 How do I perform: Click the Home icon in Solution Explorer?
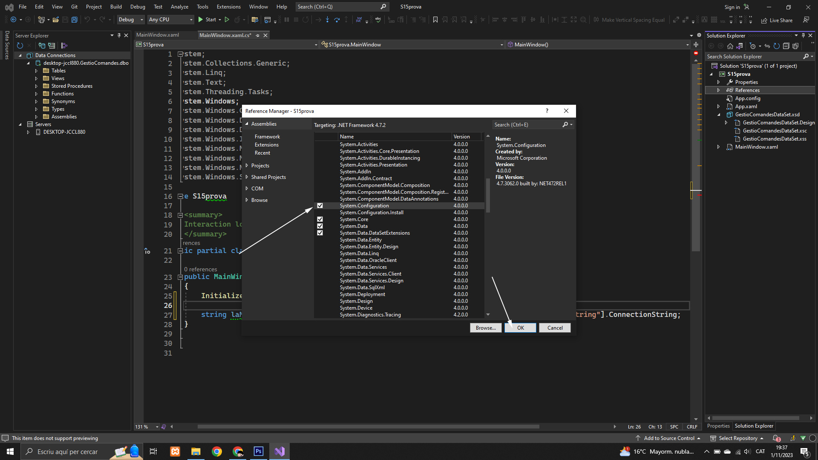tap(730, 46)
